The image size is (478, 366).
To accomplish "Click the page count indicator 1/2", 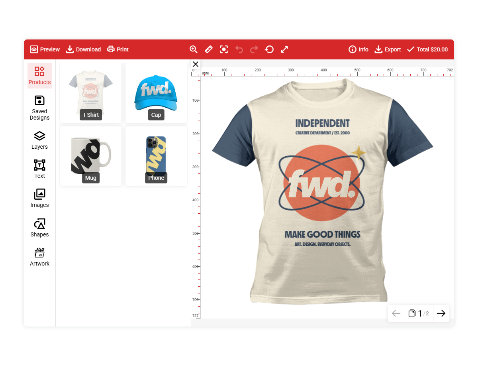I will coord(419,313).
